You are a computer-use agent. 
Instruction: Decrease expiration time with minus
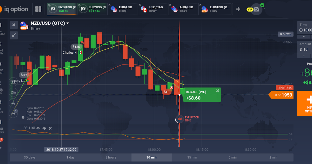click(303, 36)
